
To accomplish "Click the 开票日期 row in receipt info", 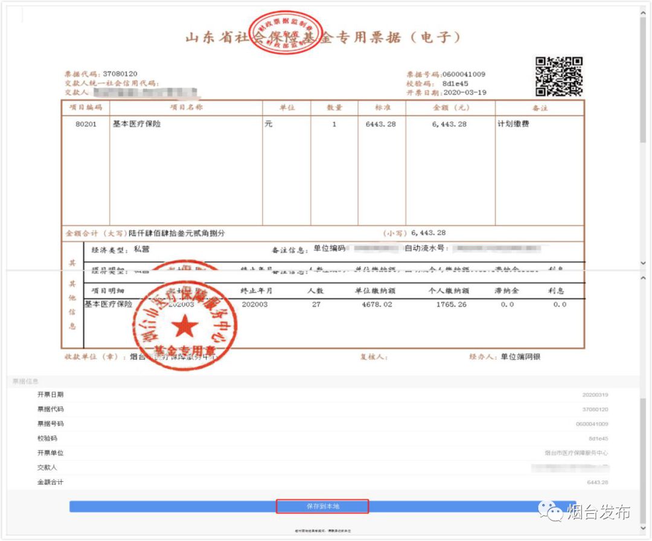I will (x=322, y=394).
